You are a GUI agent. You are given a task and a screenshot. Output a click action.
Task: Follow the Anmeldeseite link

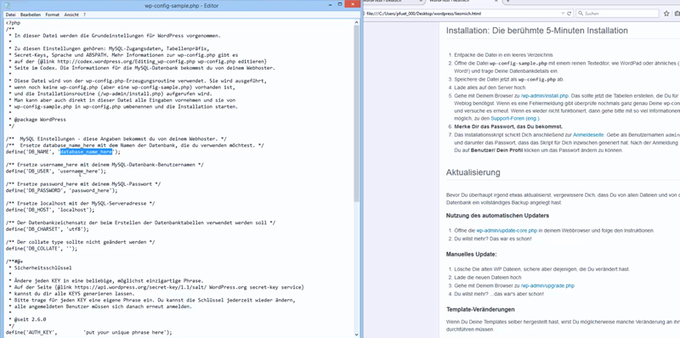[589, 135]
